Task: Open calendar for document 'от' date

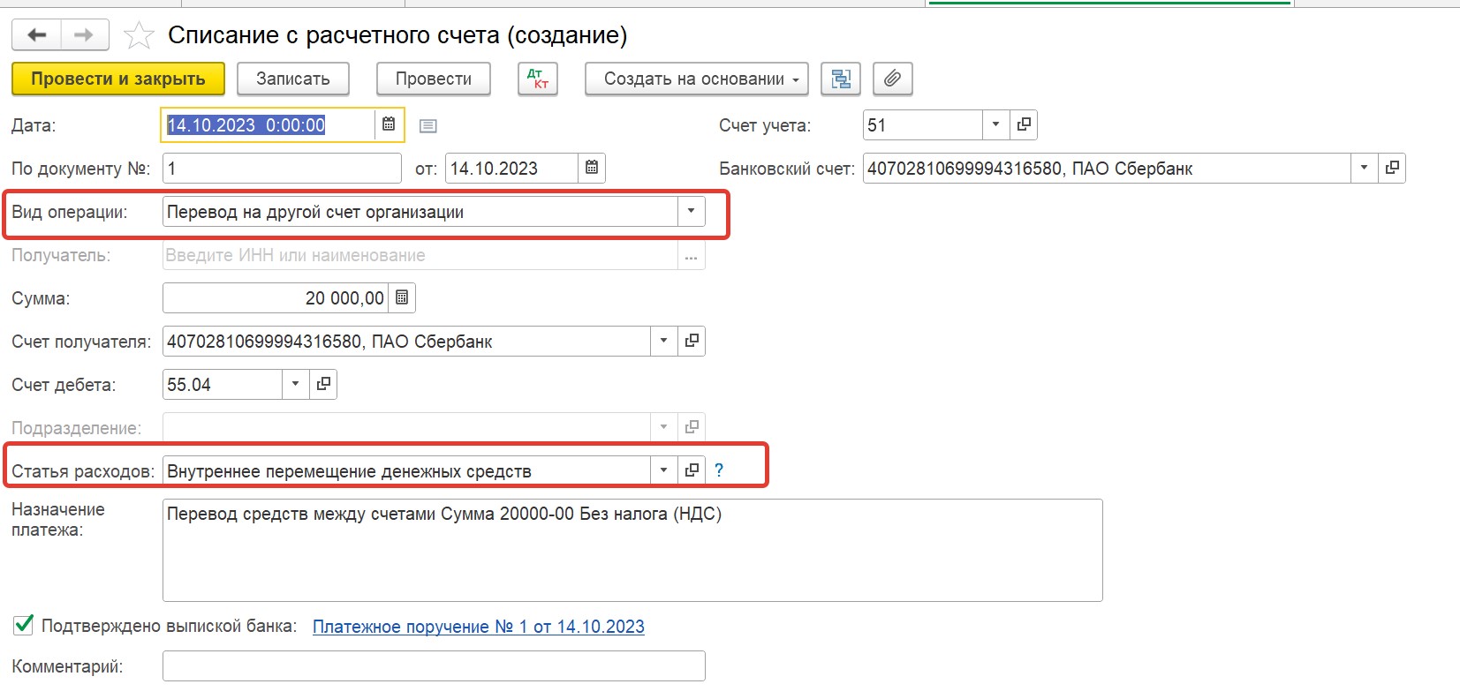Action: click(592, 168)
